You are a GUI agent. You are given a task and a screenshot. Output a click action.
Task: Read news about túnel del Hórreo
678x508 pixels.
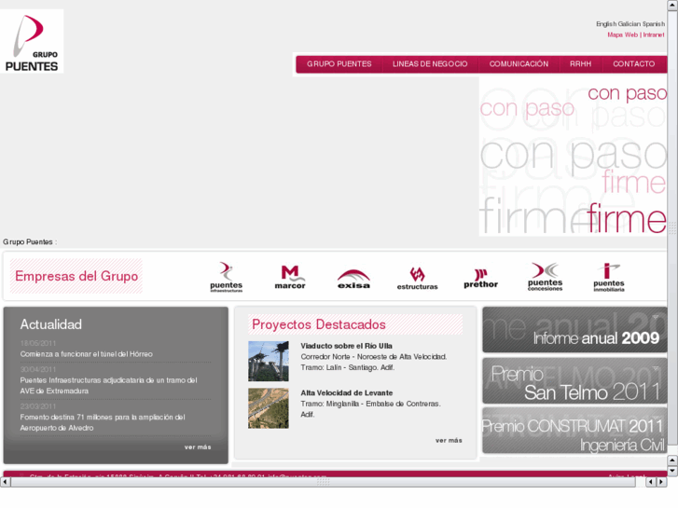click(x=86, y=354)
